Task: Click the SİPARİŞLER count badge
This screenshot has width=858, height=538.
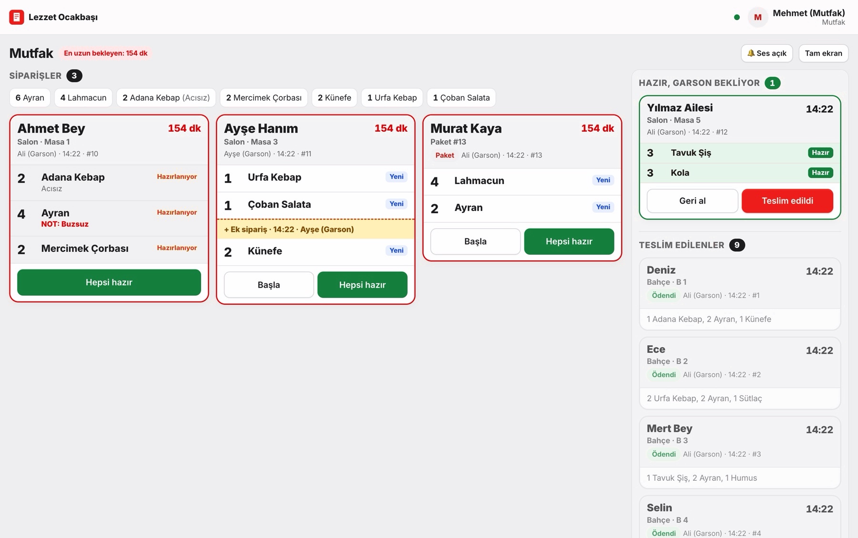Action: 74,76
